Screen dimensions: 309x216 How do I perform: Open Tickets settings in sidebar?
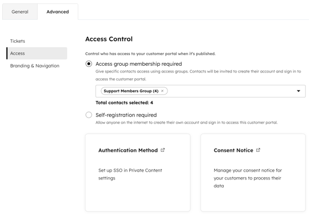pos(17,41)
